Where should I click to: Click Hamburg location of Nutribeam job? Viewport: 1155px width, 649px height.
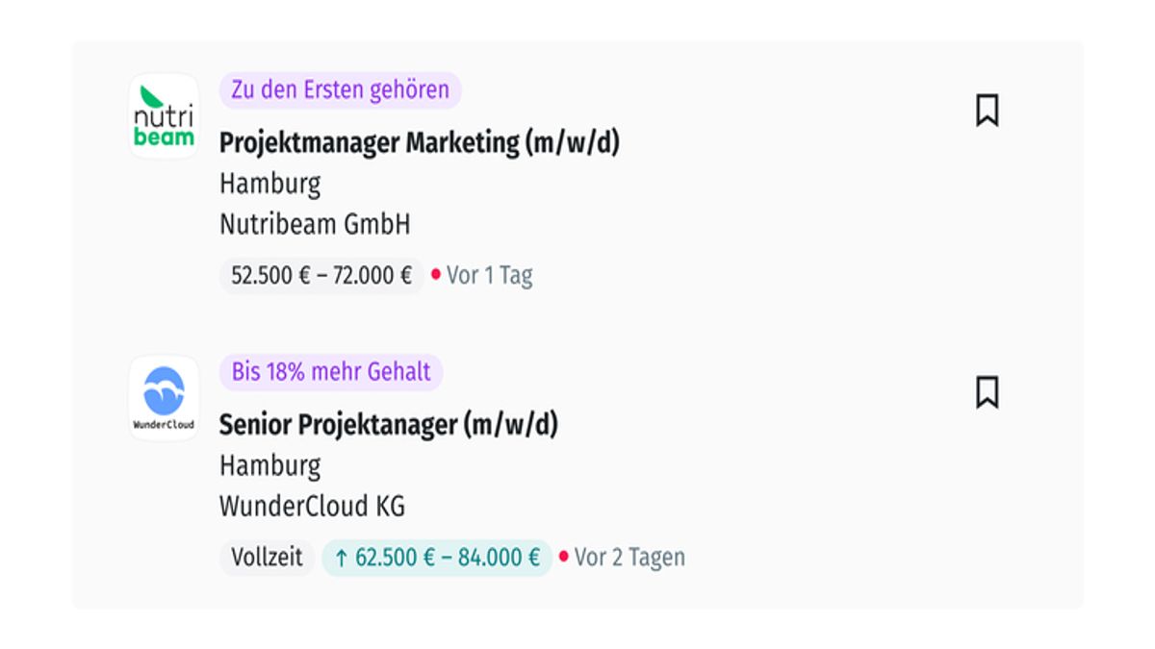click(269, 184)
